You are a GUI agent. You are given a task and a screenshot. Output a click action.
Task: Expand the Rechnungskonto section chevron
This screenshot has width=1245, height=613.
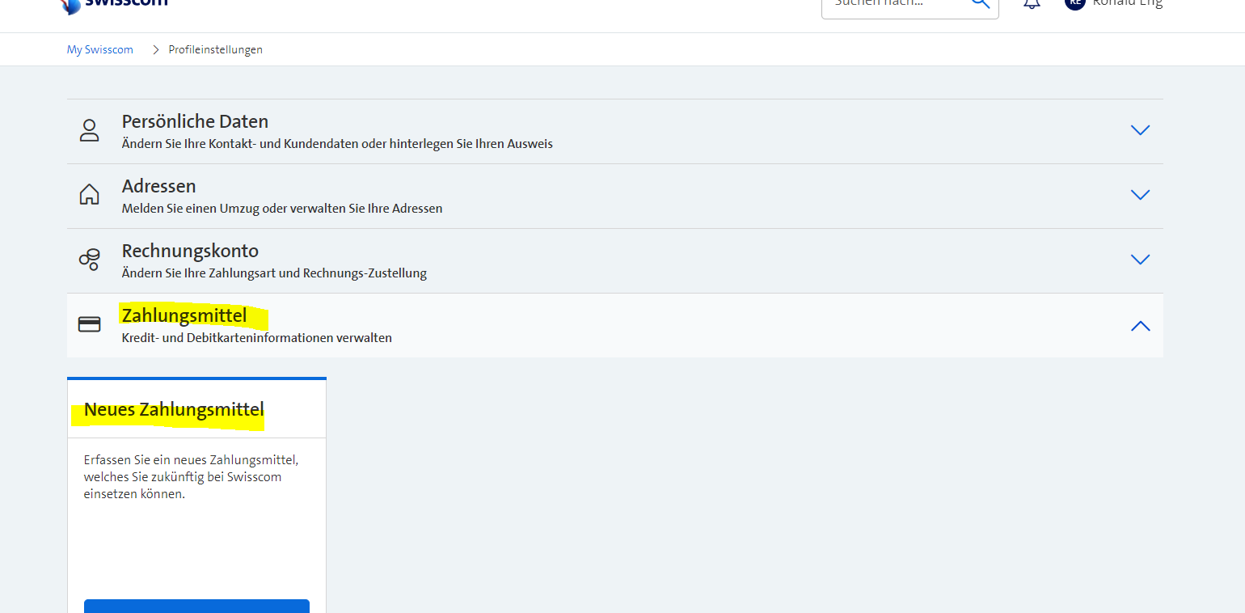[x=1140, y=260]
